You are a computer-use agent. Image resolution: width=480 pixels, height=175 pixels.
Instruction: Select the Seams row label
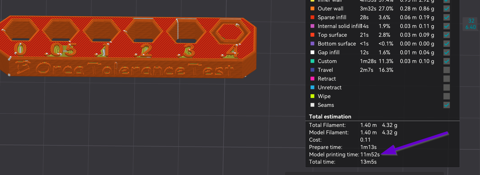326,105
